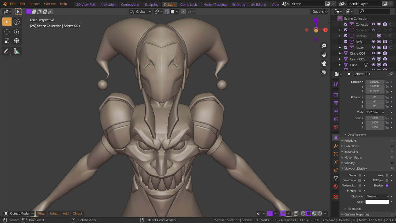Image resolution: width=396 pixels, height=223 pixels.
Task: Switch to the UV Editing workspace tab
Action: click(258, 5)
